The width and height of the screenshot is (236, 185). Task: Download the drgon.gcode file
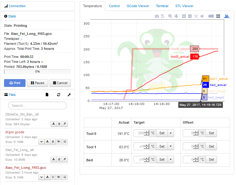tap(47, 142)
